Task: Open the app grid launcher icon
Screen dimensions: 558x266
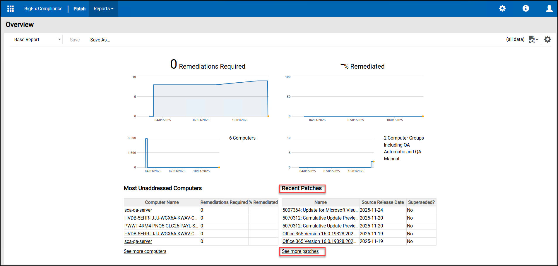Action: tap(11, 8)
